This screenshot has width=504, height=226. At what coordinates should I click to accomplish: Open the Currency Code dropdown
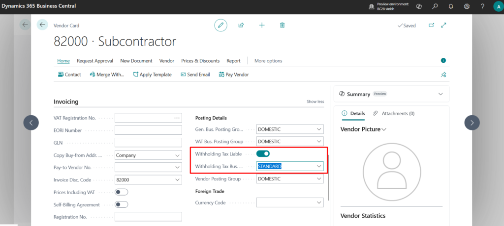click(319, 202)
